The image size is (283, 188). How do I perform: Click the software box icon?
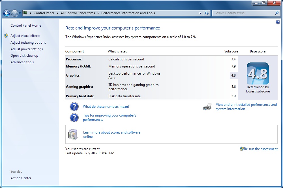(73, 134)
